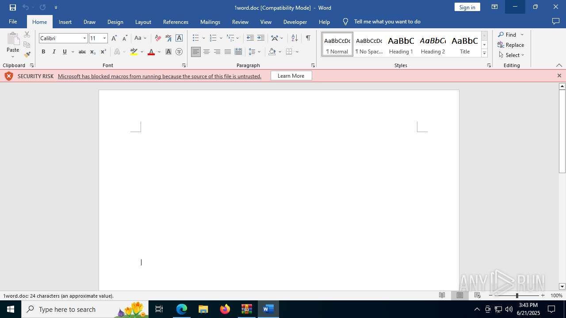This screenshot has height=318, width=566.
Task: Justify paragraph text
Action: (x=228, y=52)
